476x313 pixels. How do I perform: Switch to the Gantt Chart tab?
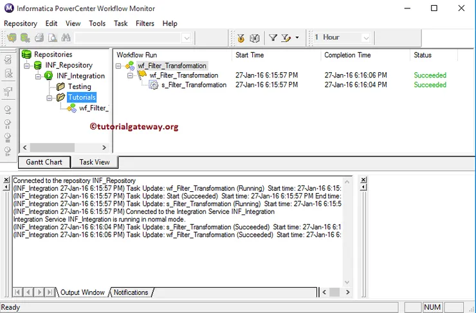tap(44, 162)
